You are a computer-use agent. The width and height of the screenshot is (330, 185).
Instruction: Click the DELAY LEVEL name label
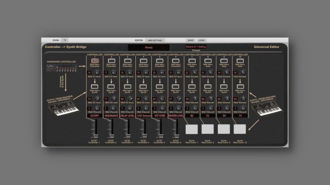[x=127, y=116]
